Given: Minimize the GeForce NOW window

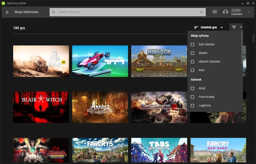Looking at the screenshot, I should tap(243, 3).
